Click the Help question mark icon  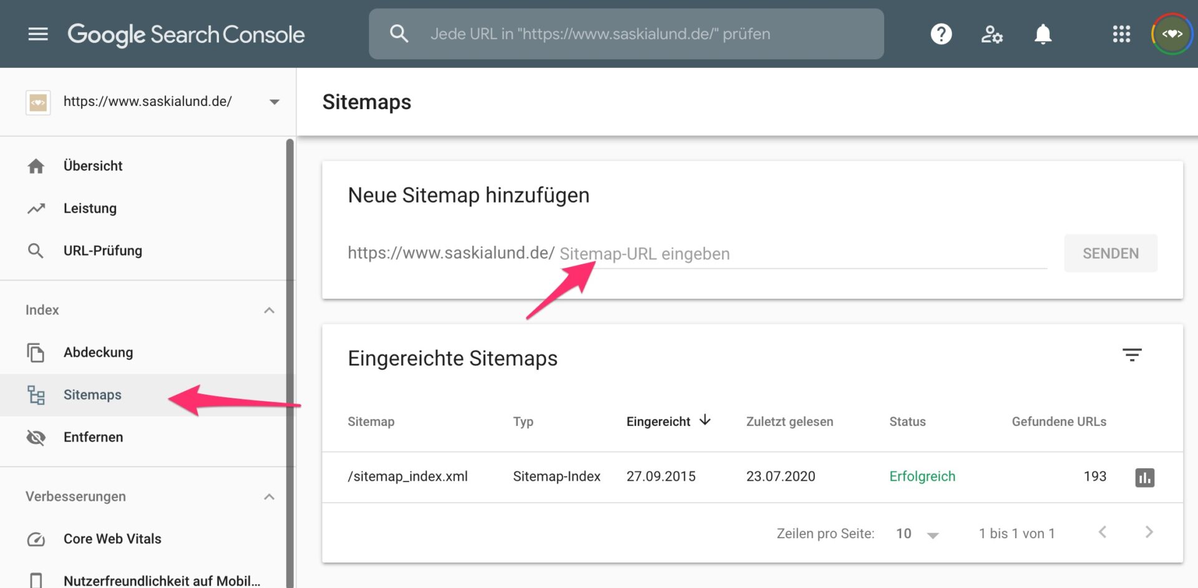coord(941,34)
